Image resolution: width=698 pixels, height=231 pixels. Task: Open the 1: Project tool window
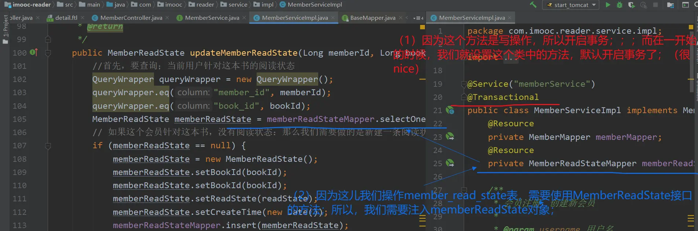[5, 29]
